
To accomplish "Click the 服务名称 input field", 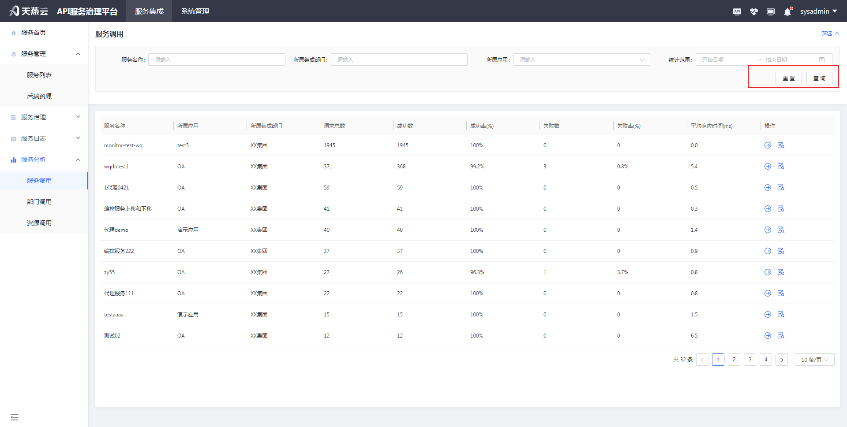I will (x=217, y=60).
